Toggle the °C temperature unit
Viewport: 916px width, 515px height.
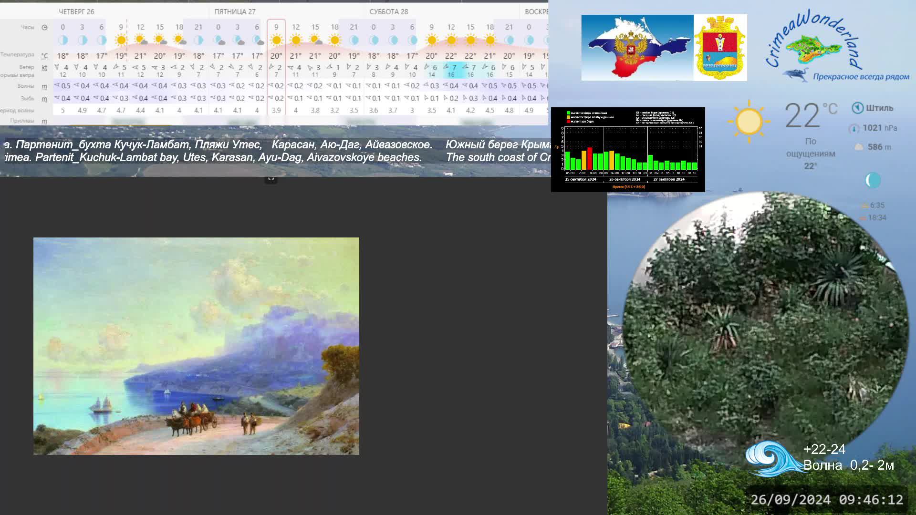44,55
